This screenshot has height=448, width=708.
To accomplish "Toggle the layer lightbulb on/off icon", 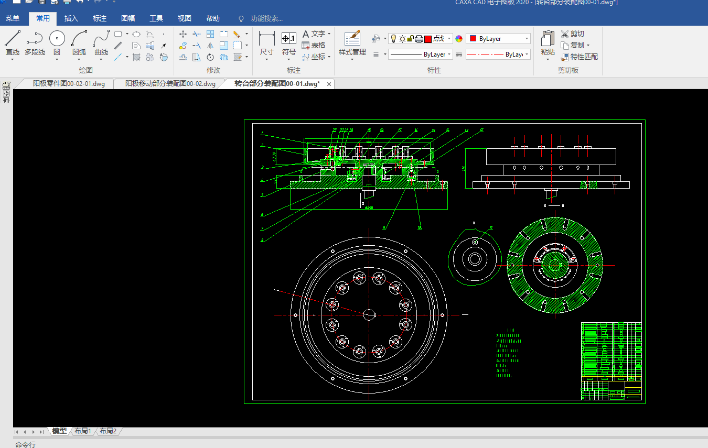I will click(393, 39).
